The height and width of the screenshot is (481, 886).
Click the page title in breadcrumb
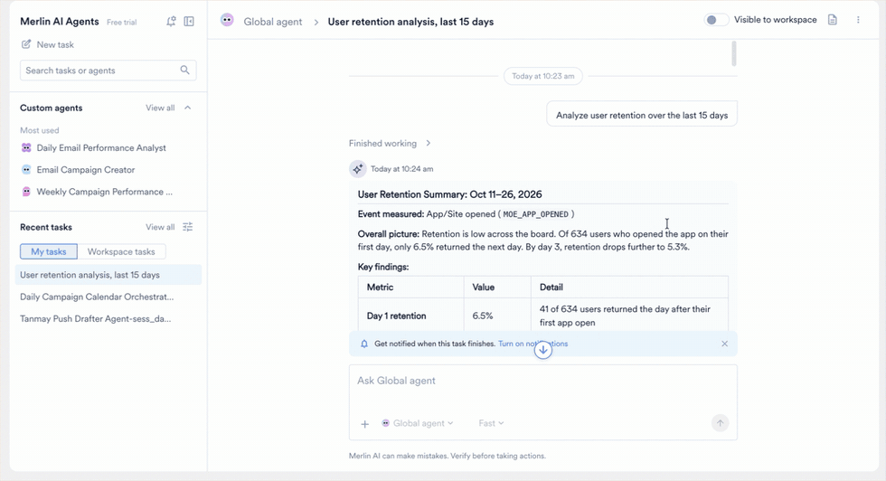point(410,22)
